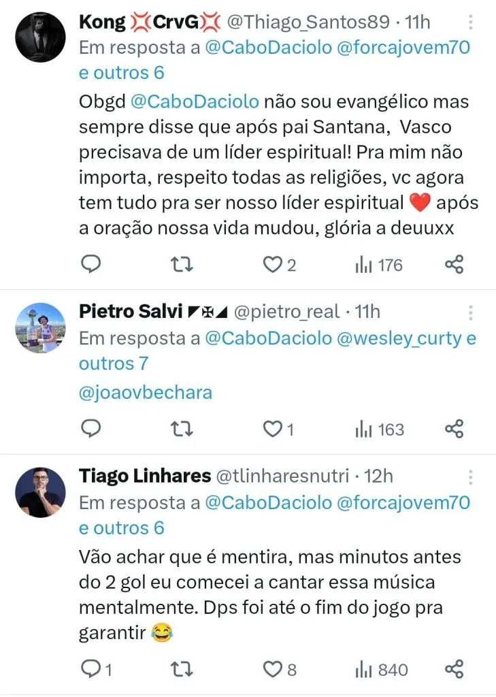Open Kong's profile picture

click(x=40, y=37)
